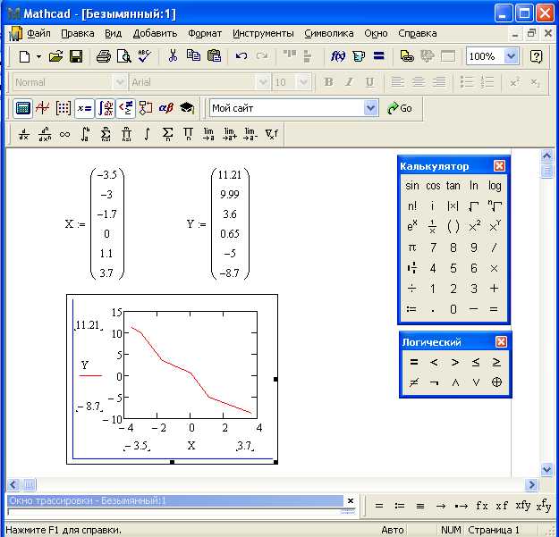Click the Go button
Image resolution: width=559 pixels, height=537 pixels.
click(400, 108)
